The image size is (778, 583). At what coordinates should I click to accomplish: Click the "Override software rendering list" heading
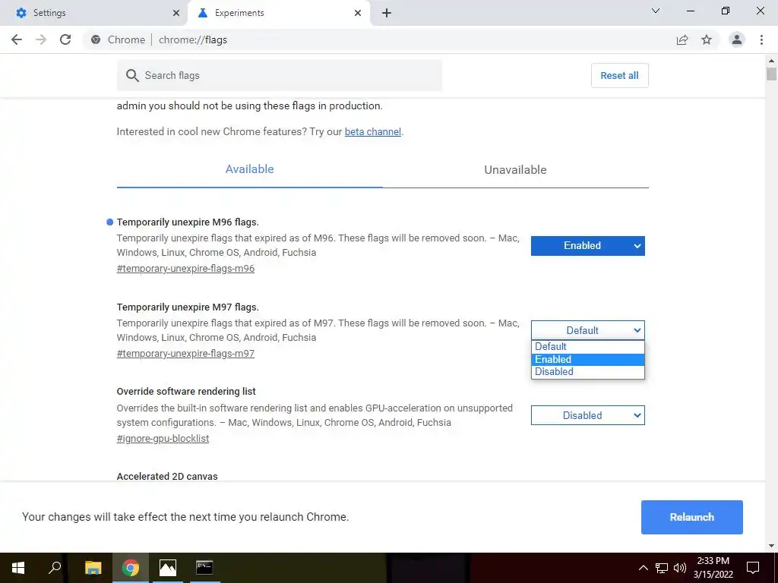186,392
